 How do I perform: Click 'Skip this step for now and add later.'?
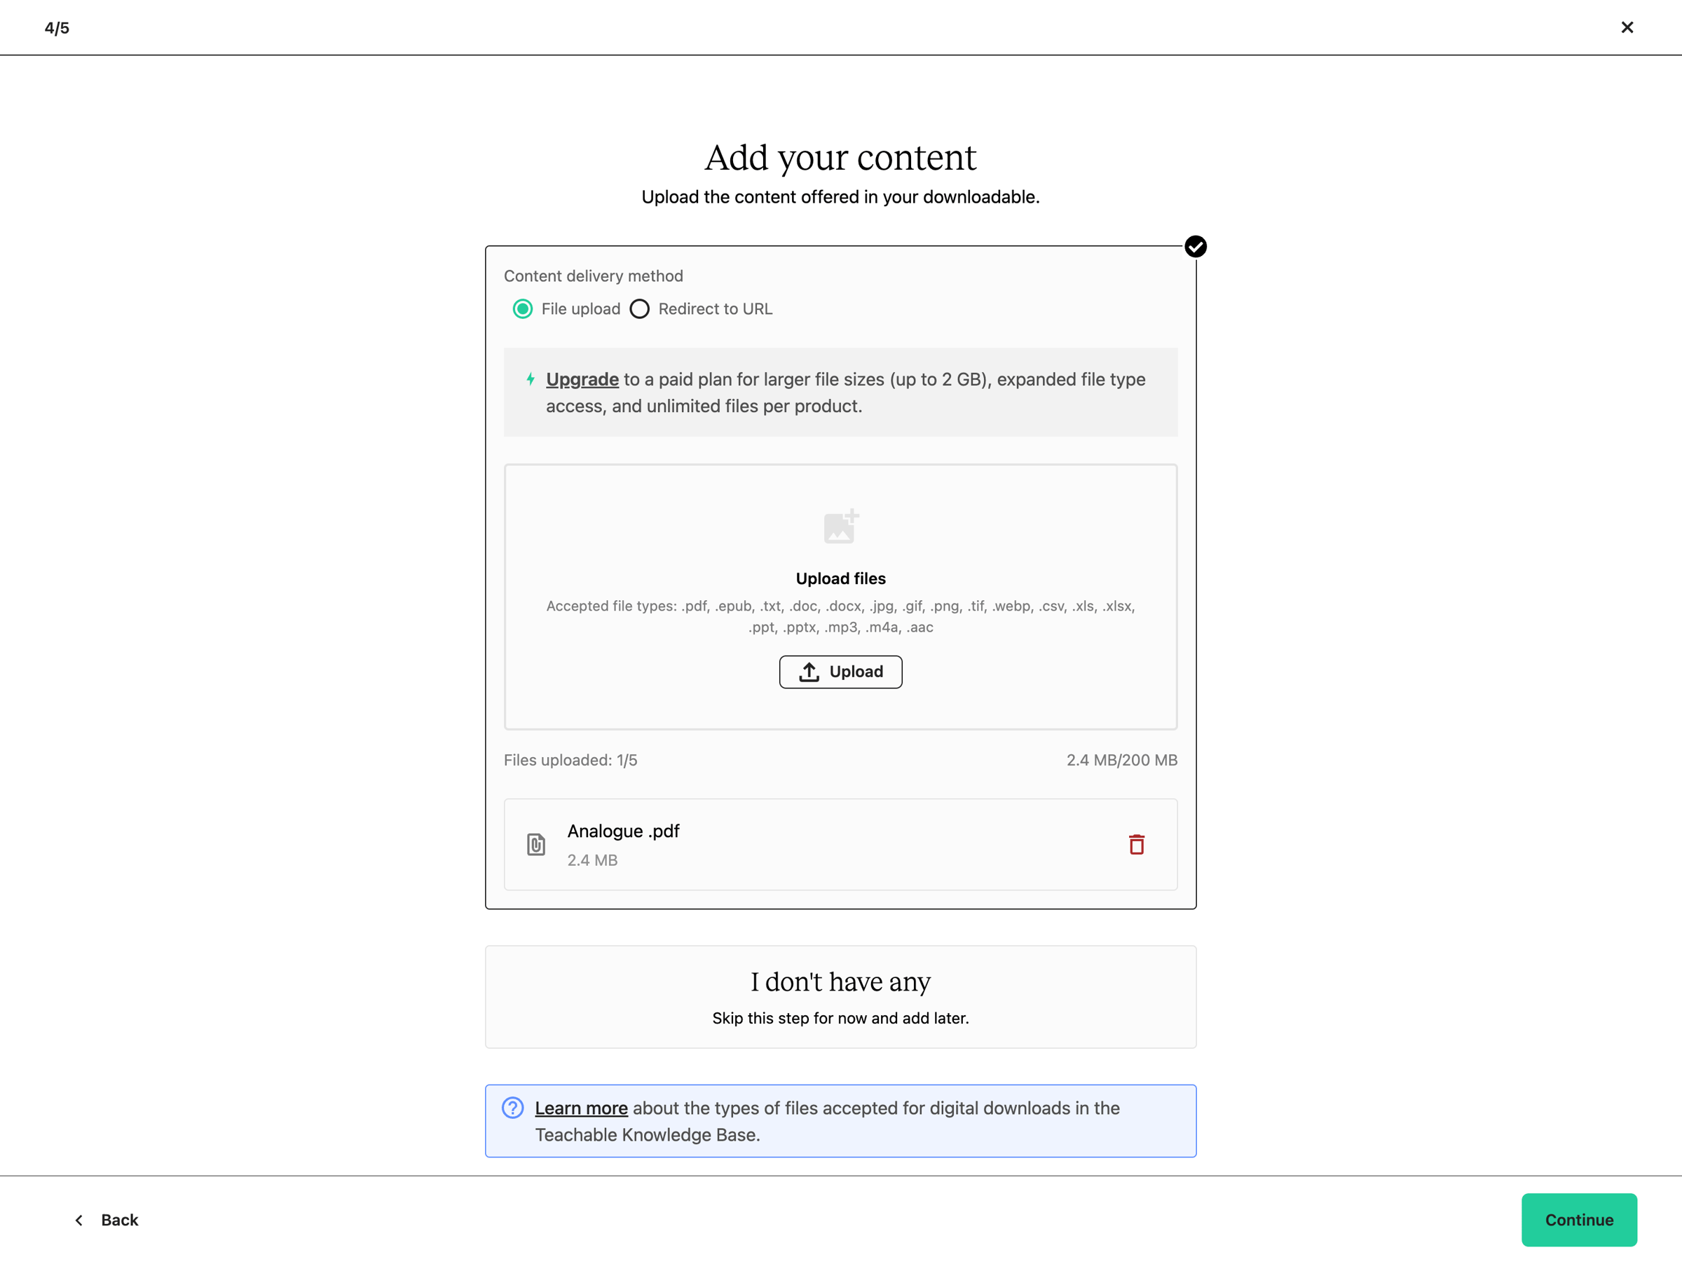(x=840, y=1018)
